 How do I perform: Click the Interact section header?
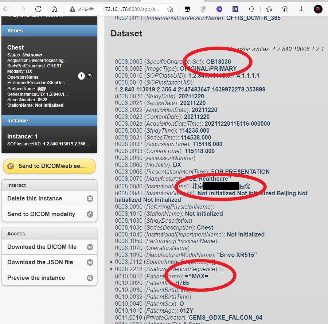(x=49, y=185)
